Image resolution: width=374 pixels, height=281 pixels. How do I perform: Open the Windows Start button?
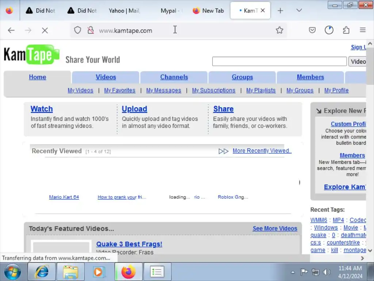[x=12, y=272]
